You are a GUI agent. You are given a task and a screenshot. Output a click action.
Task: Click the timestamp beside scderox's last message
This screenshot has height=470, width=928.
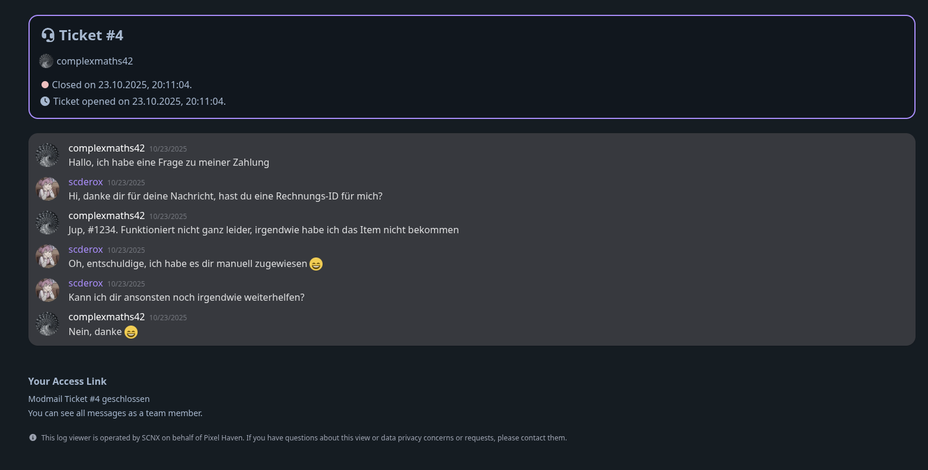pos(126,284)
